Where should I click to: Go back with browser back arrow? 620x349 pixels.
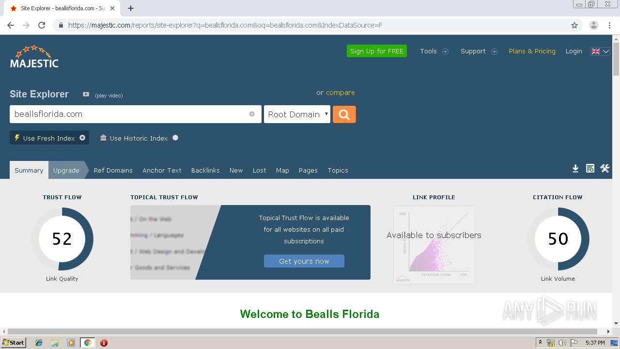pyautogui.click(x=11, y=25)
